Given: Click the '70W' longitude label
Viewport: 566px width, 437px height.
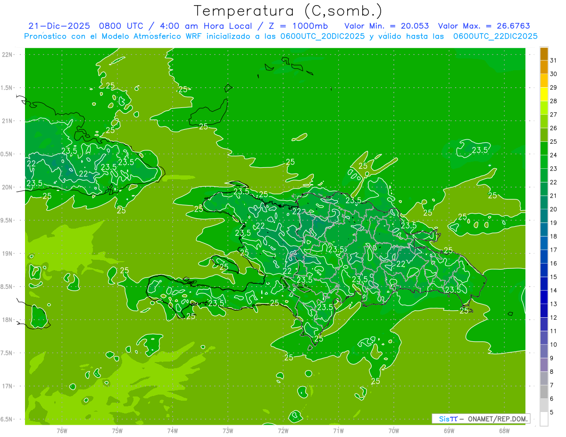Looking at the screenshot, I should (394, 430).
